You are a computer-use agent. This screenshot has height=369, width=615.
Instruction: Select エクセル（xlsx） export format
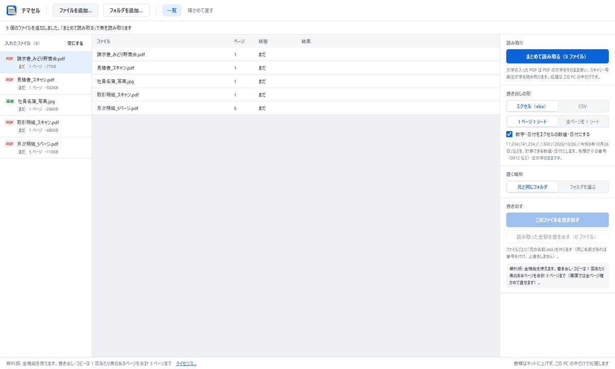tap(532, 106)
